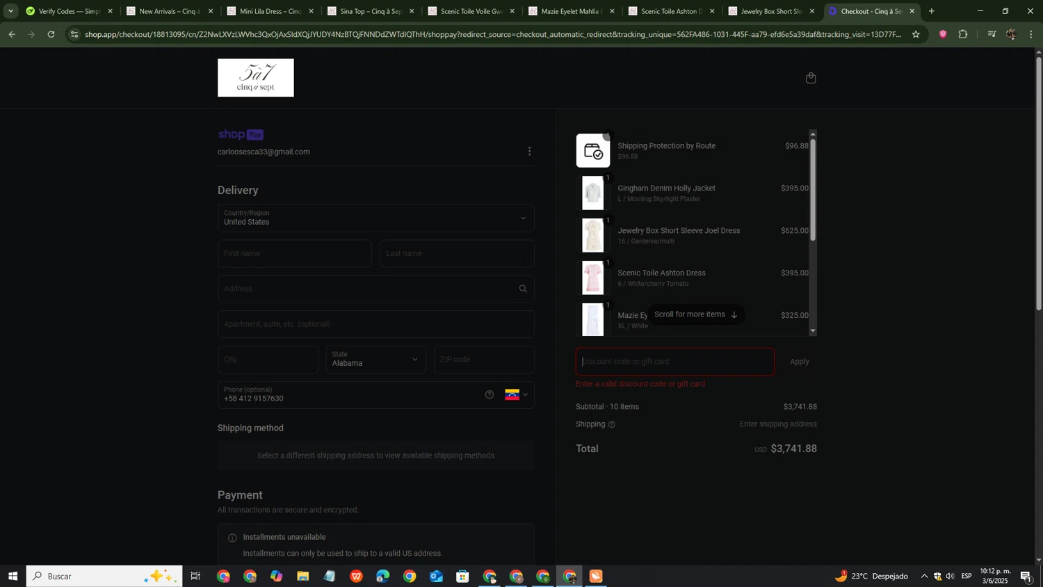Open shipping info help icon
The width and height of the screenshot is (1043, 587).
[x=612, y=424]
